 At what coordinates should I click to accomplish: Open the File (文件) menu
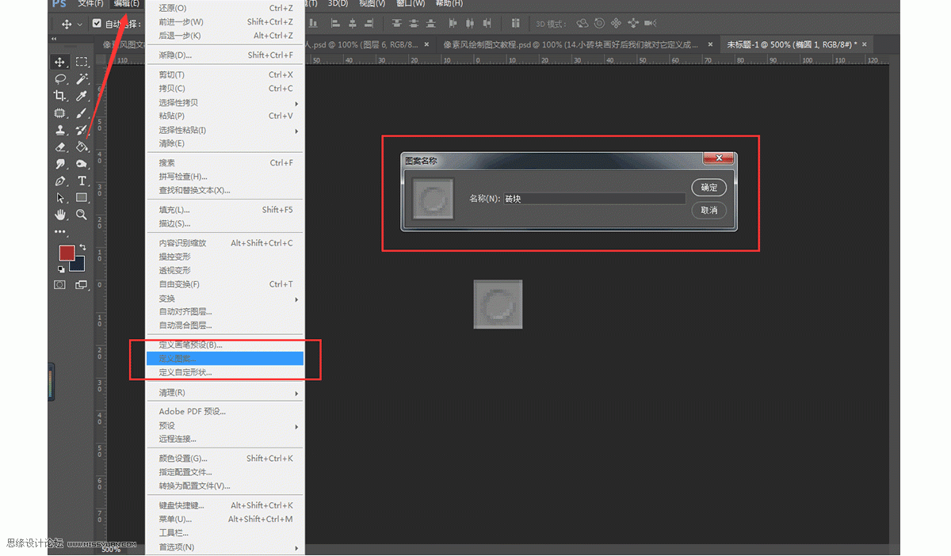click(x=90, y=4)
